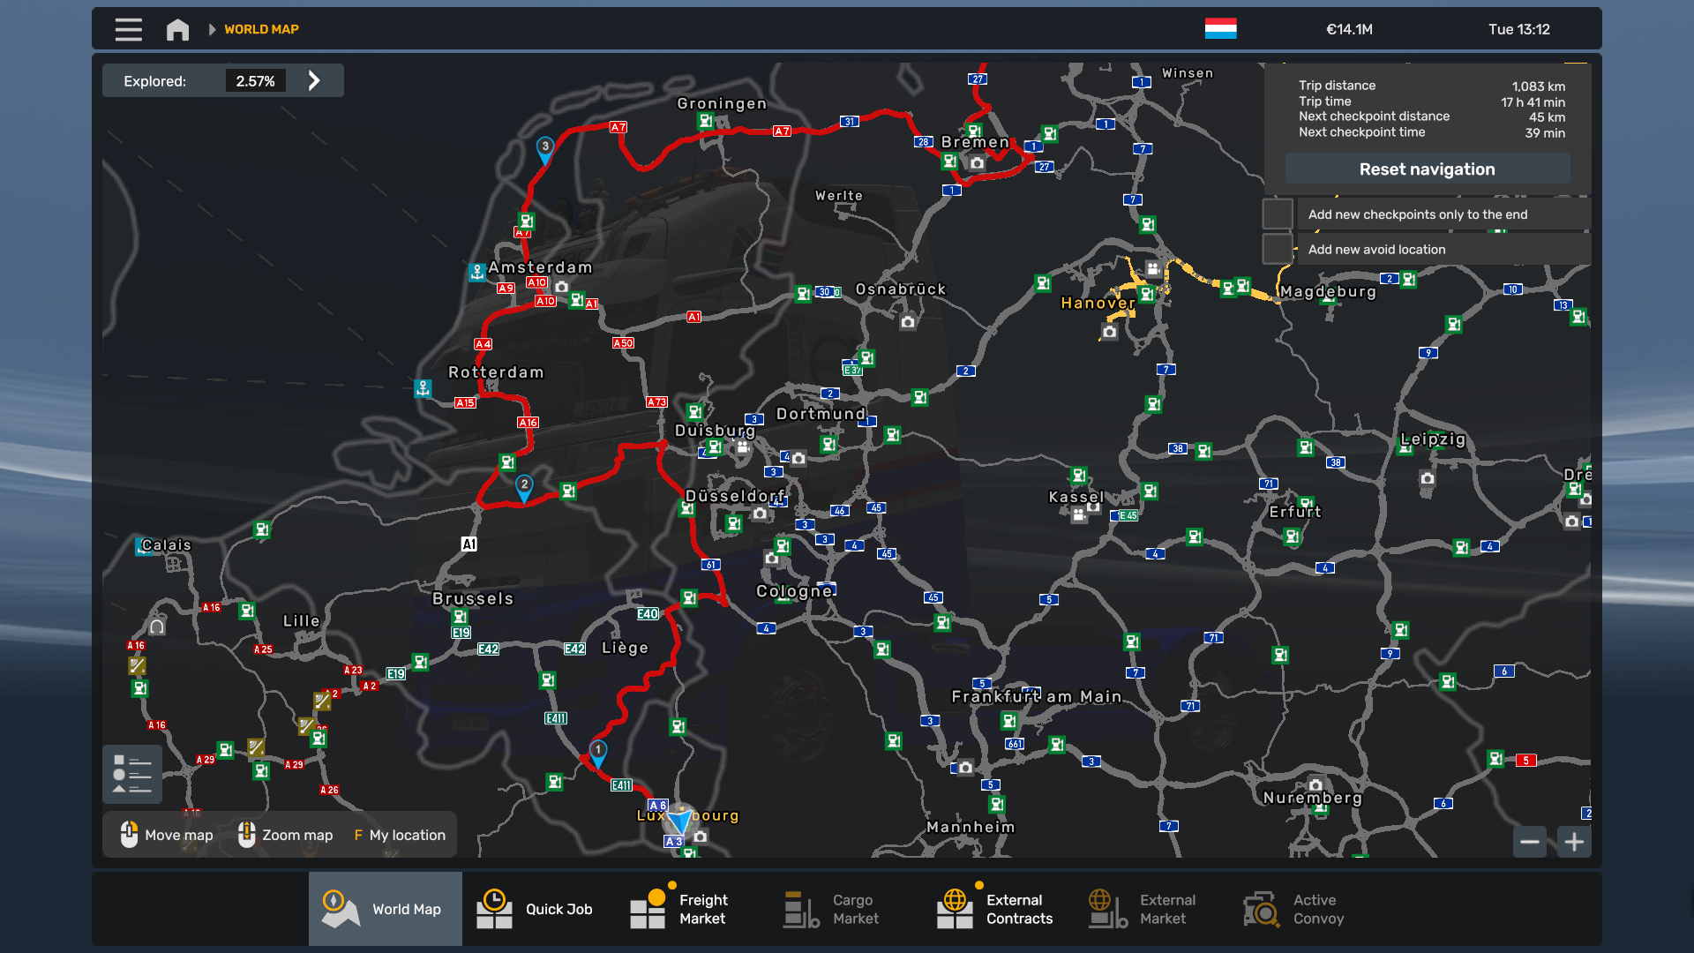
Task: Click the Rotterdam port anchor icon
Action: coord(423,387)
